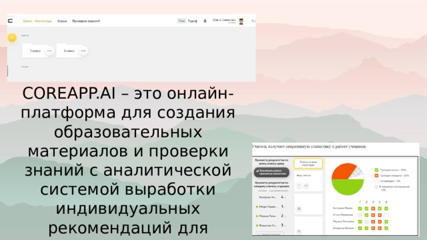Click column header 3 in results grid
Screen dimensions: 427x240
[373, 202]
